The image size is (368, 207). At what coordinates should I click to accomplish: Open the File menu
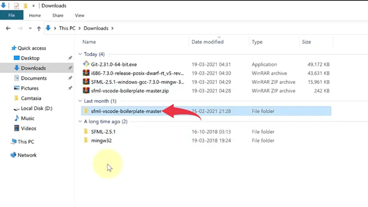pos(11,15)
